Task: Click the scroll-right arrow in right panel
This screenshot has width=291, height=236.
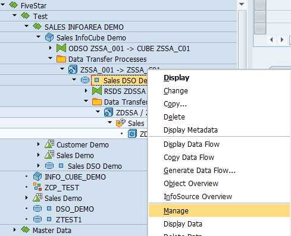Action: click(x=282, y=40)
